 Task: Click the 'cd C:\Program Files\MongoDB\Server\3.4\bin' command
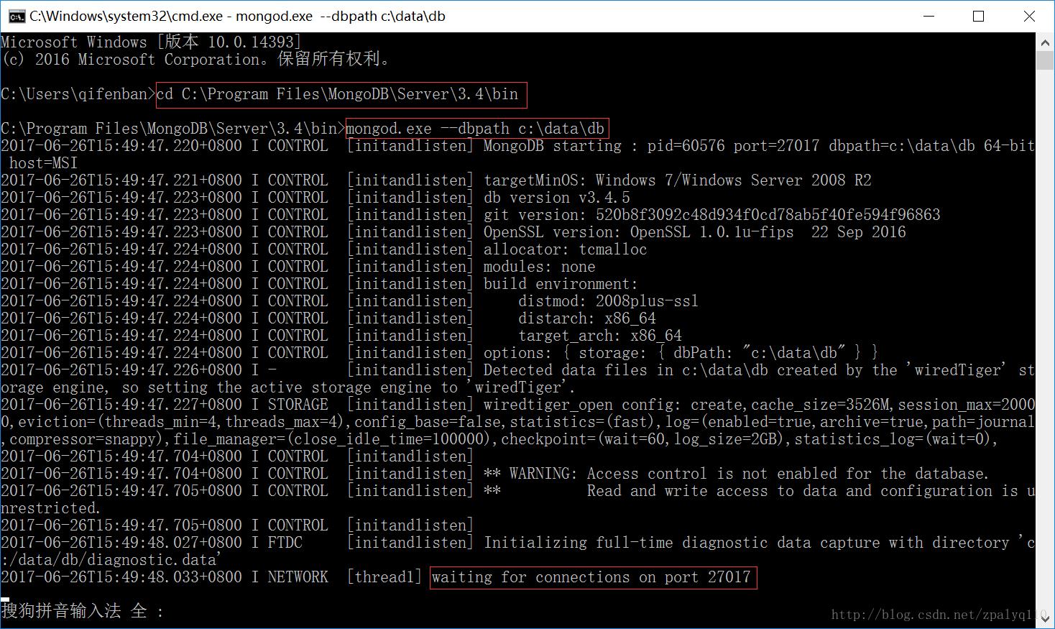[x=337, y=94]
